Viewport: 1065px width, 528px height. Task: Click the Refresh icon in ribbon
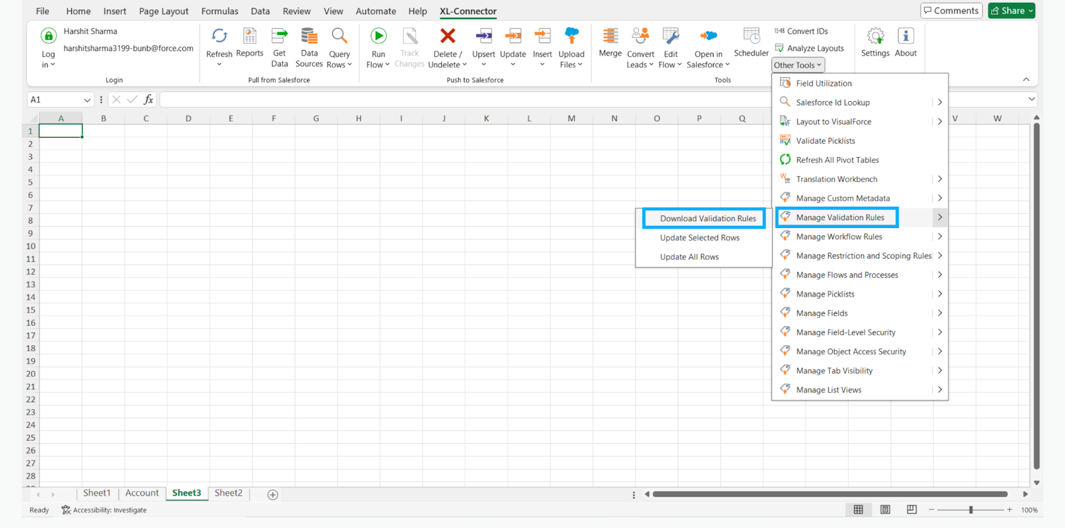pyautogui.click(x=219, y=36)
